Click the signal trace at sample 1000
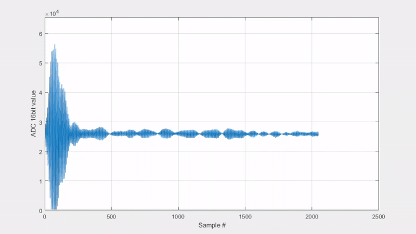The width and height of the screenshot is (416, 234). click(x=178, y=134)
